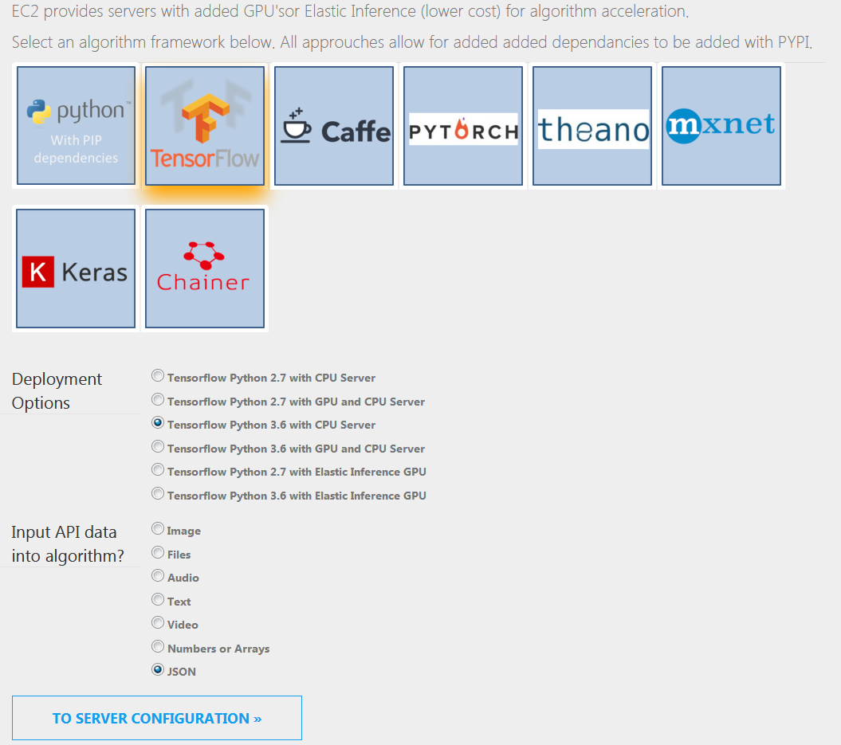
Task: Select the Chainer framework tile
Action: (205, 268)
